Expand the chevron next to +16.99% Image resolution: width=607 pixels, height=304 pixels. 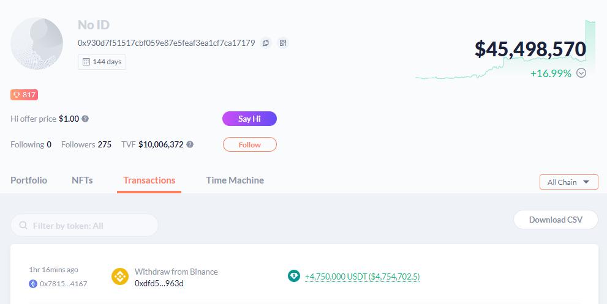(x=581, y=73)
